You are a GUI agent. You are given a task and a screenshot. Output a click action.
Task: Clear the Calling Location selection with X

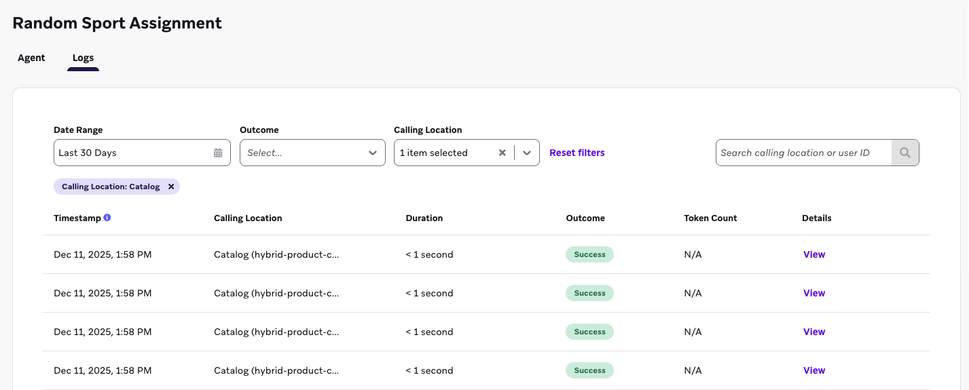point(502,153)
